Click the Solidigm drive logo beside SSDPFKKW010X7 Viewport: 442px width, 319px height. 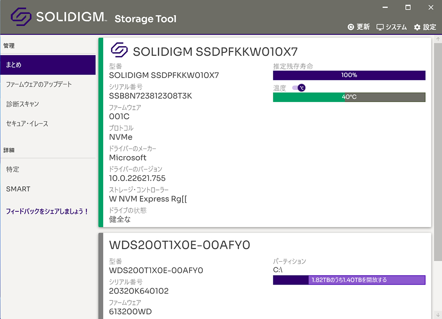click(119, 50)
